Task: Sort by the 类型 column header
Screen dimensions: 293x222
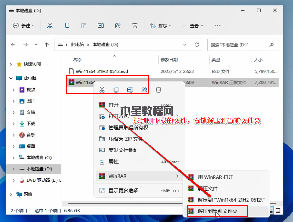Action: pos(216,60)
